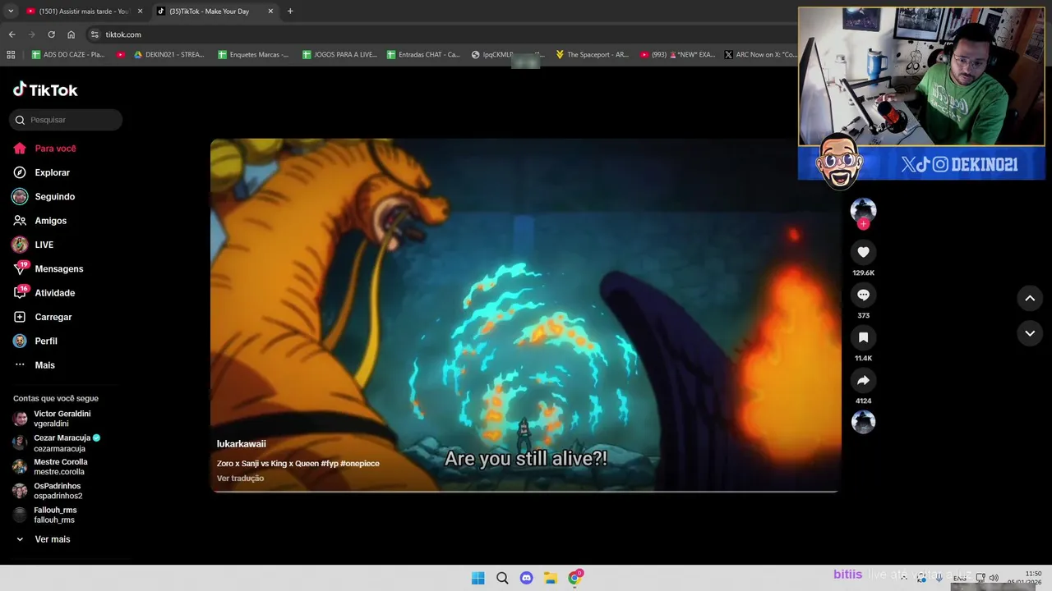Open the LIVE section
This screenshot has width=1052, height=591.
[x=34, y=245]
